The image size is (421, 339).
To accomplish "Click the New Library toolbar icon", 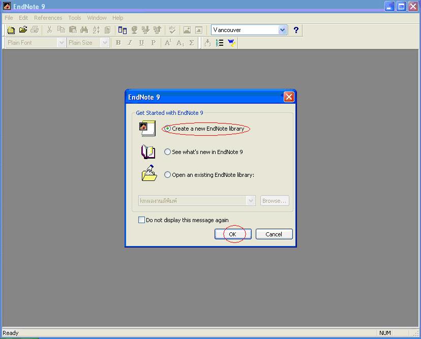I will point(11,30).
